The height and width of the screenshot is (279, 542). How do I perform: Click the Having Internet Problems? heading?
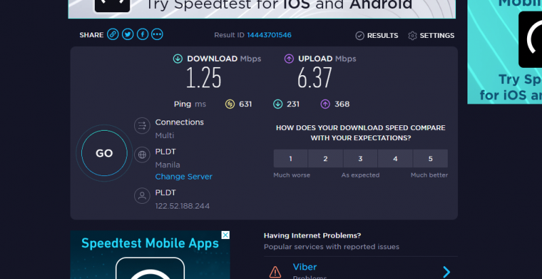312,236
